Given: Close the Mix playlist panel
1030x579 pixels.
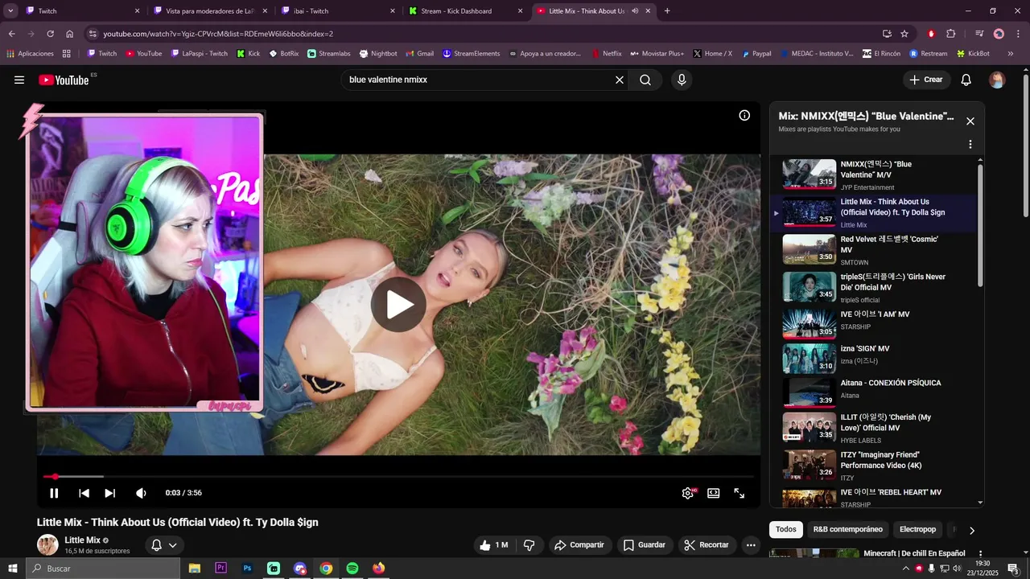Looking at the screenshot, I should tap(970, 121).
